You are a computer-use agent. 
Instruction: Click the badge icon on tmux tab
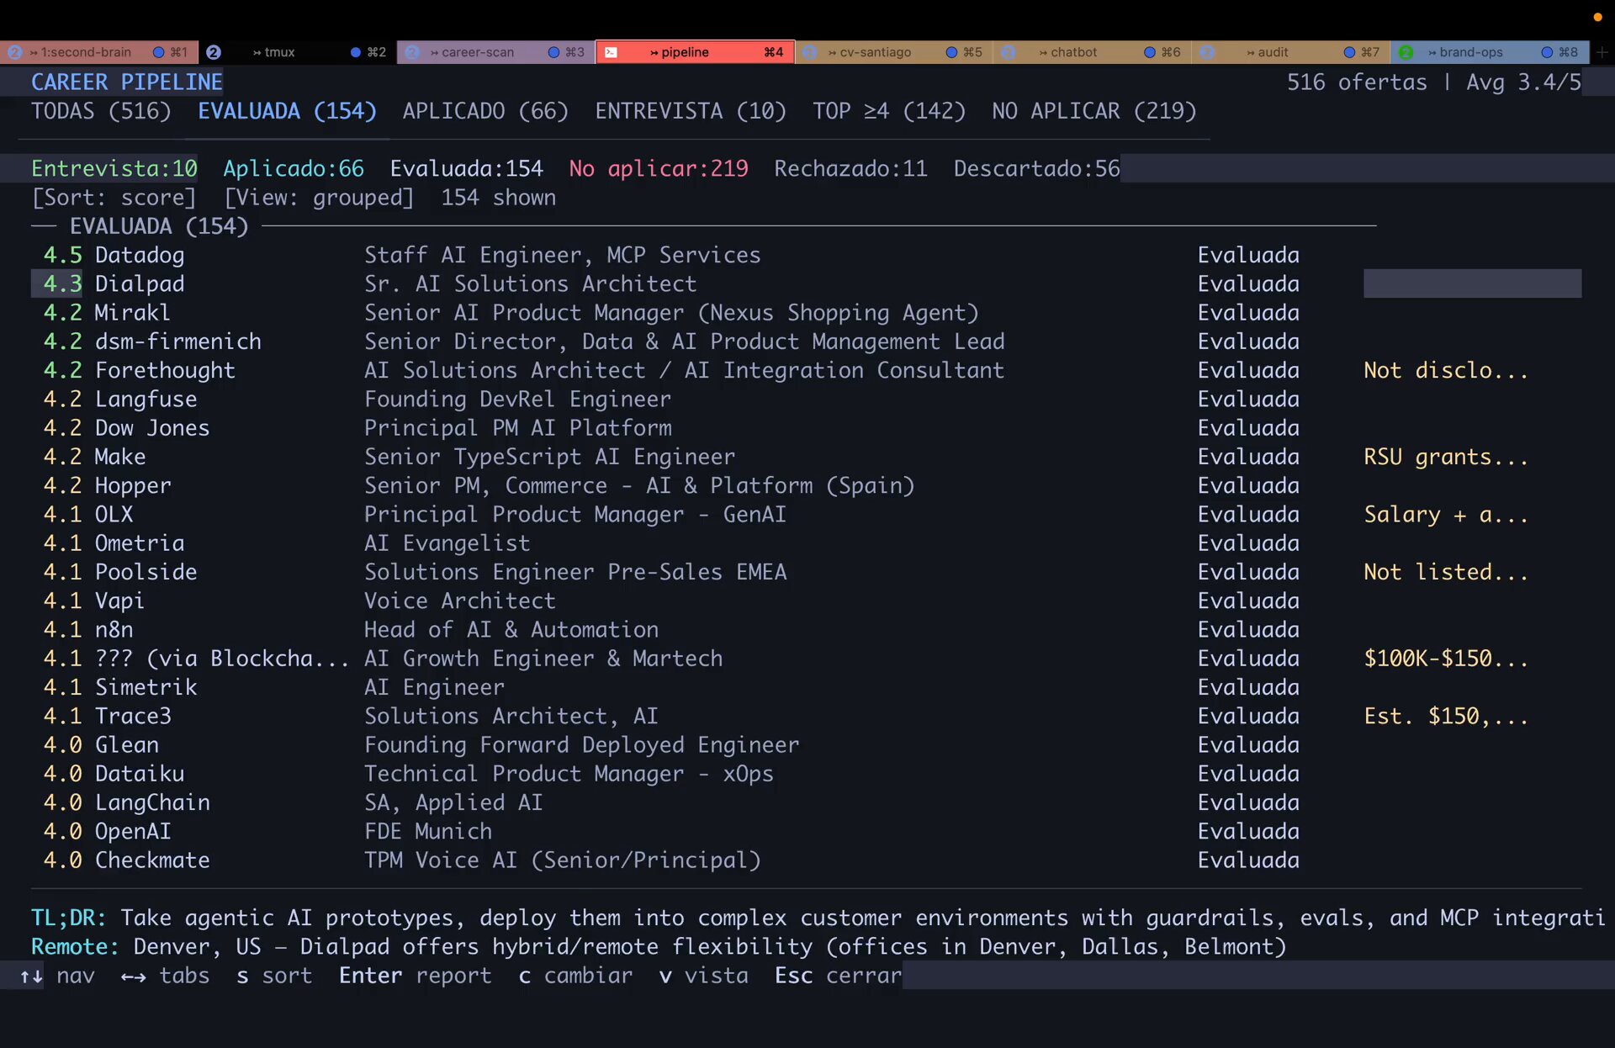click(214, 52)
